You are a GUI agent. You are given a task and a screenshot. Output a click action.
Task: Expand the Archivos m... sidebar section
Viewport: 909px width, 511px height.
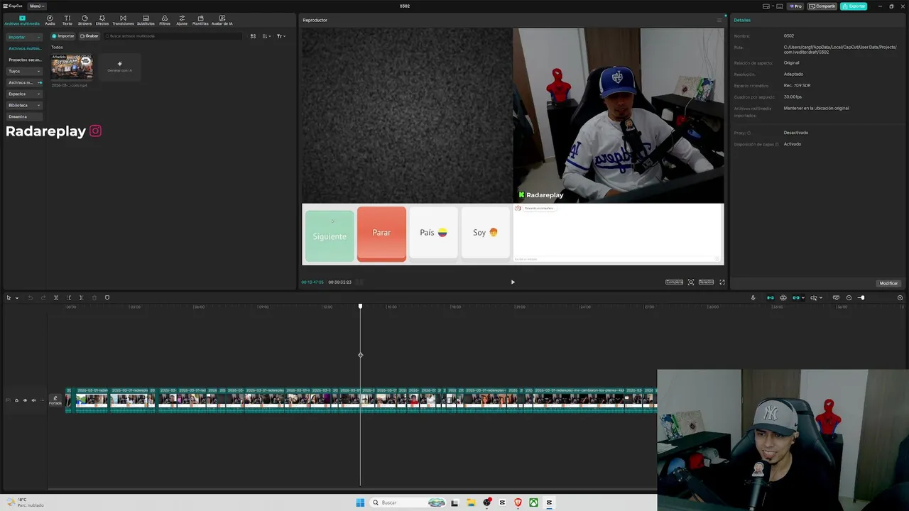[x=24, y=82]
